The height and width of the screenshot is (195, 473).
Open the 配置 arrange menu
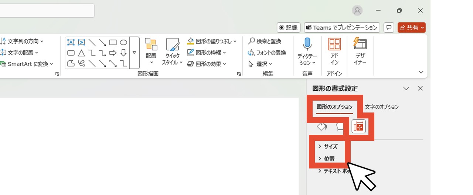pos(151,52)
